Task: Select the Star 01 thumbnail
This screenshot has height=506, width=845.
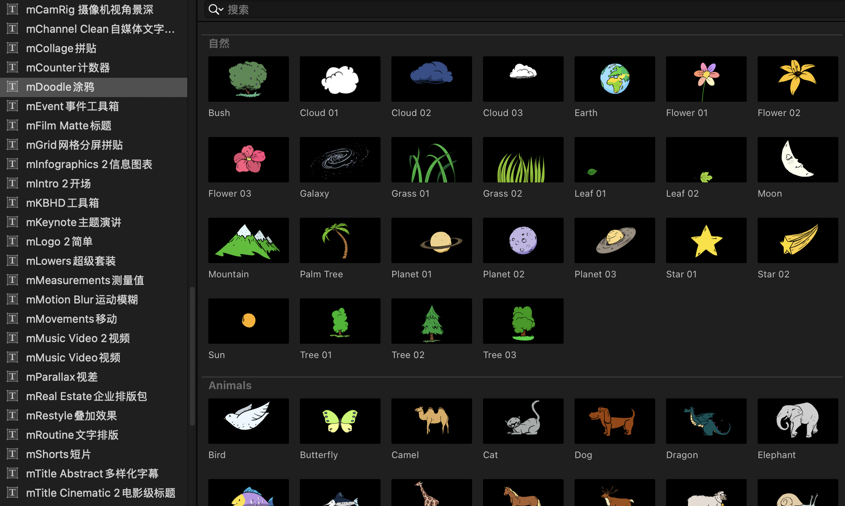Action: coord(706,240)
